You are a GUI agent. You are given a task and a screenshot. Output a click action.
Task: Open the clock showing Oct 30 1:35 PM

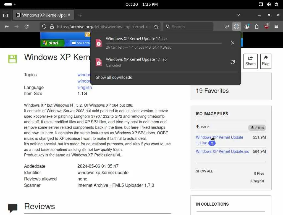click(x=141, y=4)
